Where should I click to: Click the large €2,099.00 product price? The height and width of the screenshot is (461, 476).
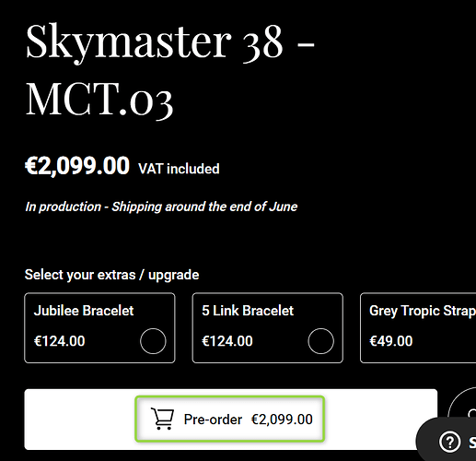pyautogui.click(x=77, y=166)
